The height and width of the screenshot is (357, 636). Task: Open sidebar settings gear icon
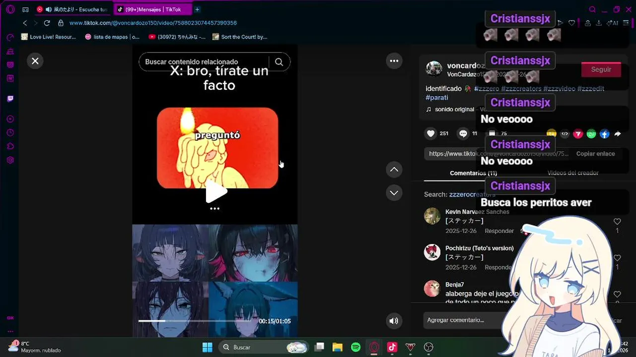(x=10, y=160)
